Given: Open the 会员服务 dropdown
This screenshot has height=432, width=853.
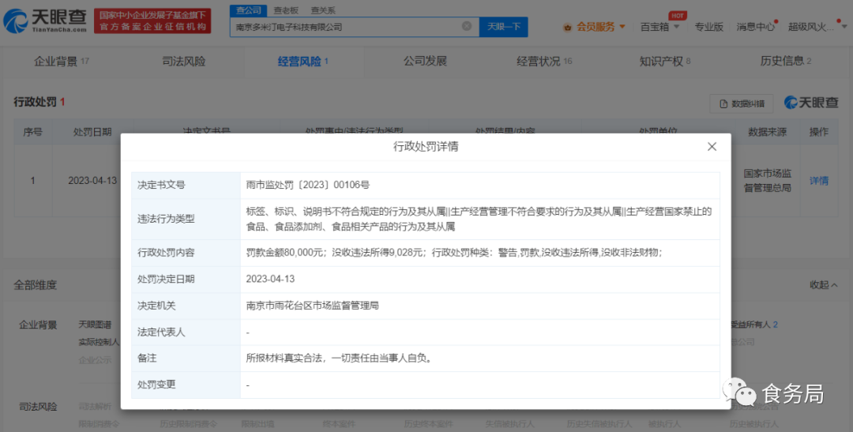Looking at the screenshot, I should pos(596,27).
